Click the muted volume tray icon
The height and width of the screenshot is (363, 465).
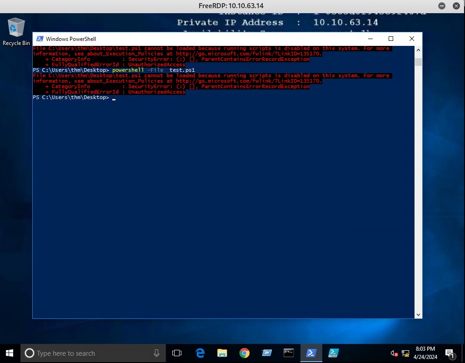pos(394,353)
